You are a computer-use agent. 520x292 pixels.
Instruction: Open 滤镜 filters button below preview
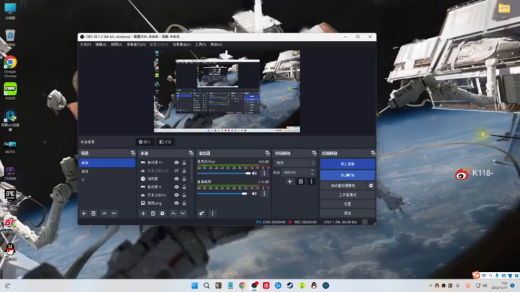(165, 142)
